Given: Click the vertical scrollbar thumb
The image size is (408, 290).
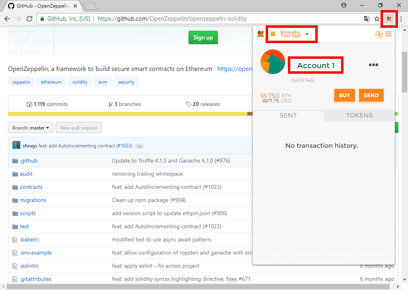Looking at the screenshot, I should (x=404, y=72).
